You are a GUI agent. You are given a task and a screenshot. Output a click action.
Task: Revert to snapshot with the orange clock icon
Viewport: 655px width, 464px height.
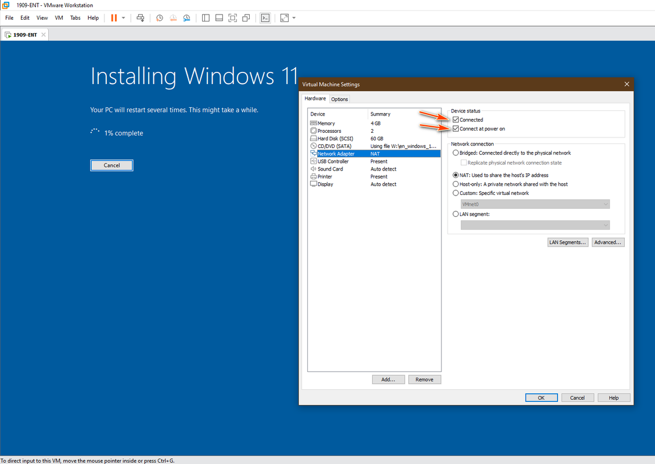point(173,18)
